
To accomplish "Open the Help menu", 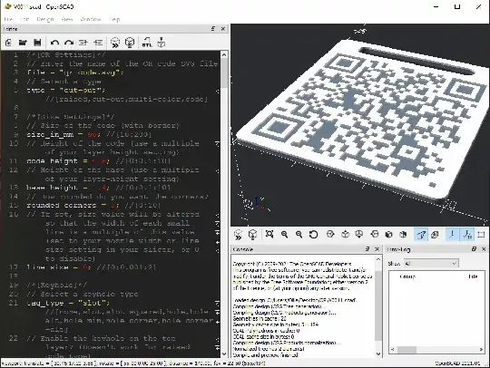I will coord(114,19).
